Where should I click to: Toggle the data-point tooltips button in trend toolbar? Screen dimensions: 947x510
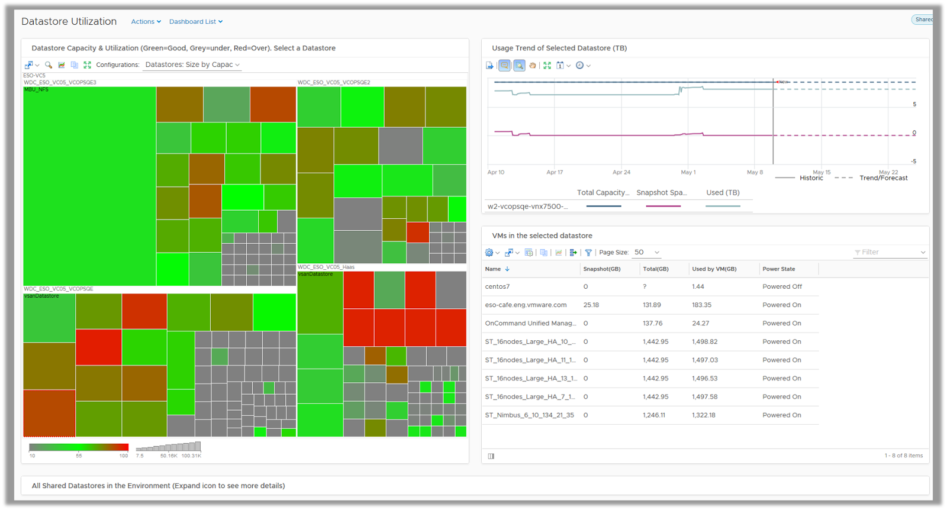click(x=504, y=66)
